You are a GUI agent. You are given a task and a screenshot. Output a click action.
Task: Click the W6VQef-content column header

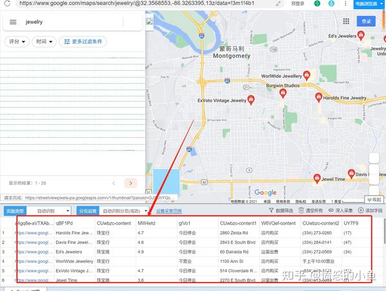[279, 223]
